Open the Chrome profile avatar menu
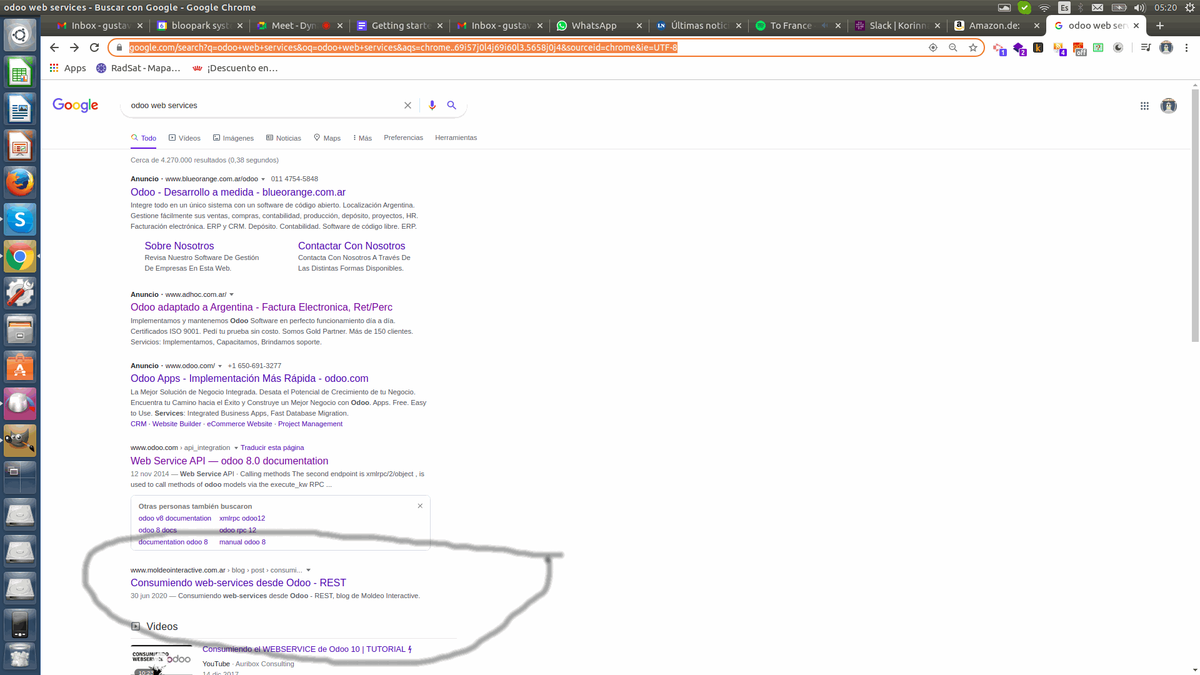The width and height of the screenshot is (1200, 675). click(1166, 47)
